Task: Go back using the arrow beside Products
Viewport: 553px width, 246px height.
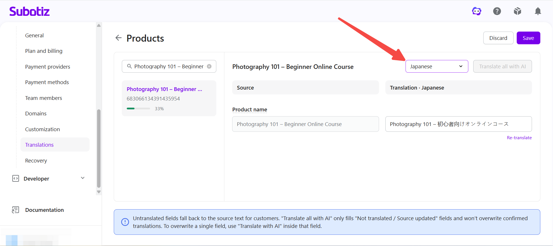Action: pos(118,38)
